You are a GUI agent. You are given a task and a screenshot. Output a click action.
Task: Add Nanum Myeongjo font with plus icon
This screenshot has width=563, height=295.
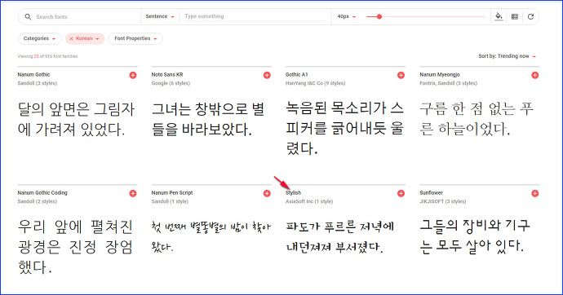point(535,75)
